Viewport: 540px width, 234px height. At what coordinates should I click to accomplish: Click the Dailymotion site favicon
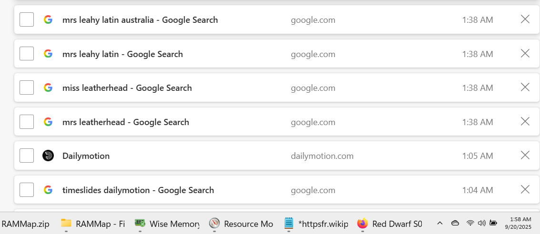tap(48, 156)
